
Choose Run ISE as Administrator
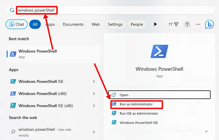[x=139, y=113]
